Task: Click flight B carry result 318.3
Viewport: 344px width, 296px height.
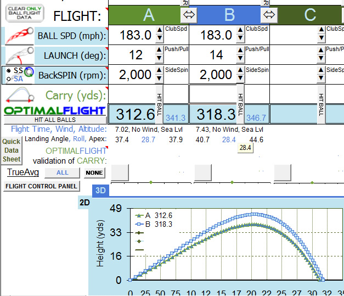Action: [x=216, y=114]
